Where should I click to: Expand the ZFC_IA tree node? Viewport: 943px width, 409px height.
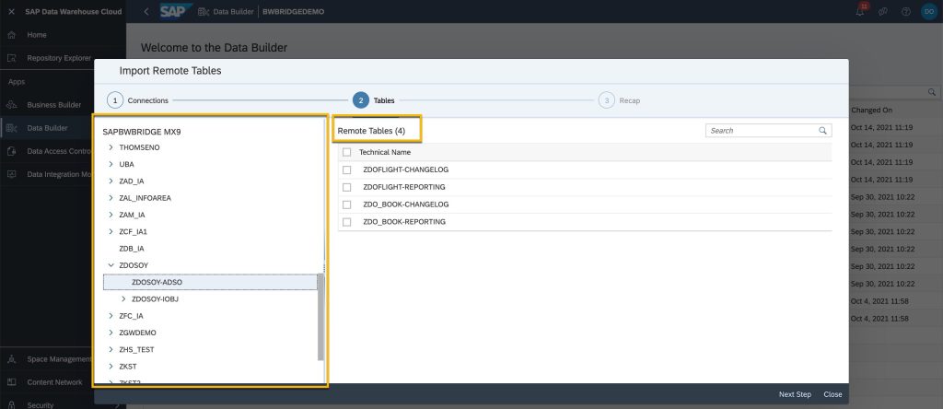point(111,316)
